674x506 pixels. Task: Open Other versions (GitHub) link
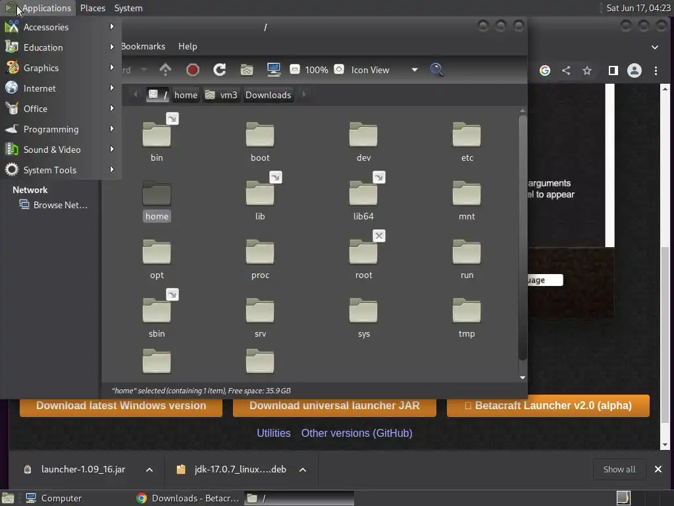tap(357, 434)
